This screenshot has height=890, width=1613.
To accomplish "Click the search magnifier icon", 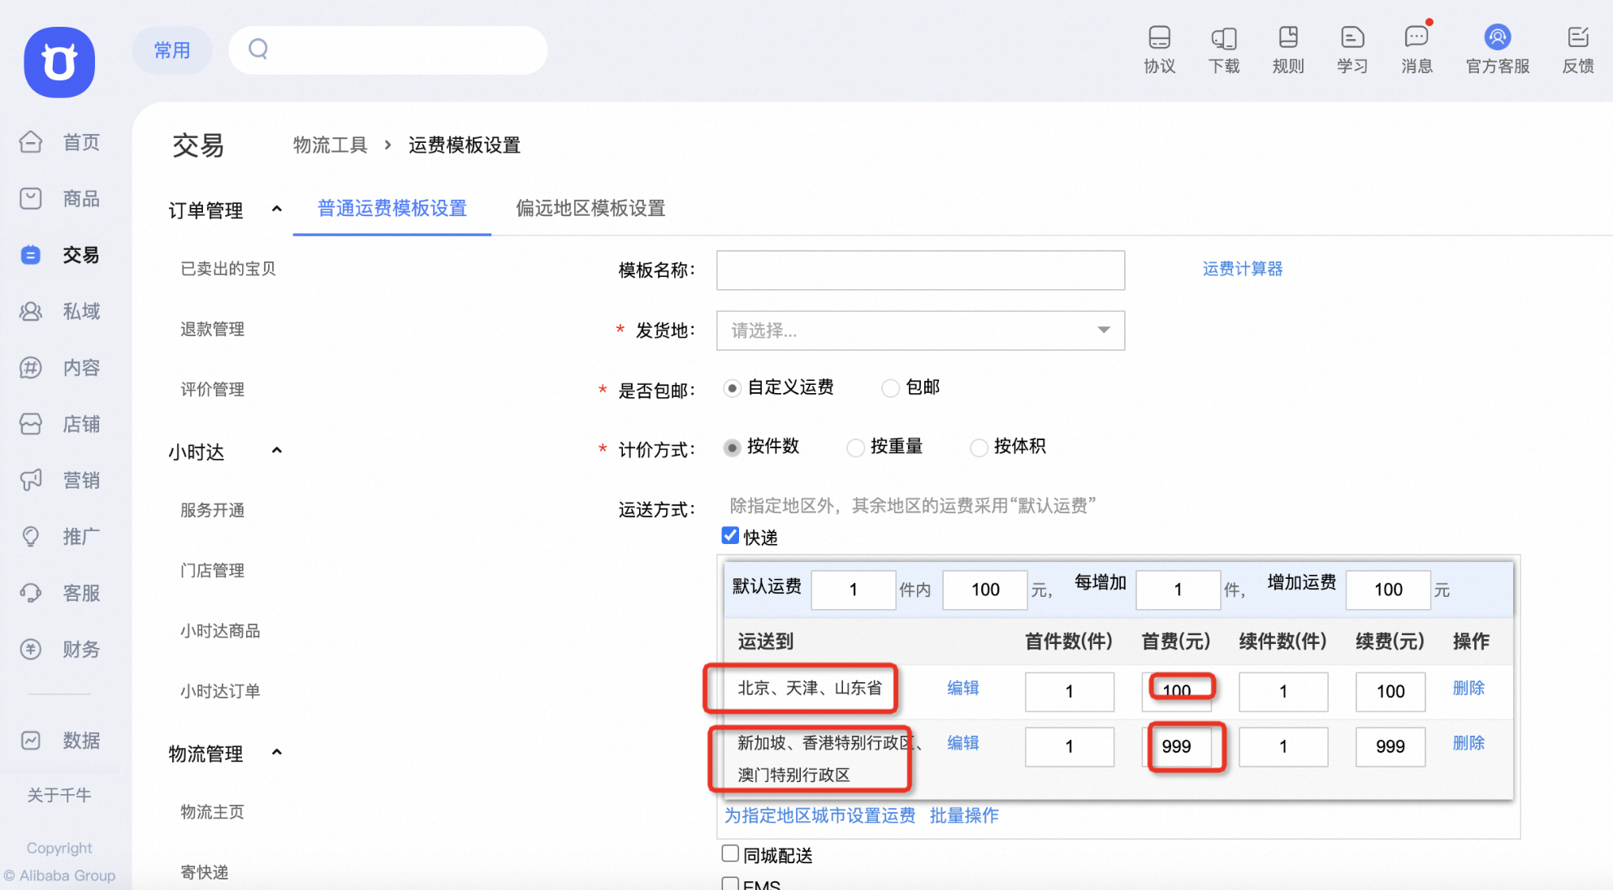I will click(x=258, y=50).
